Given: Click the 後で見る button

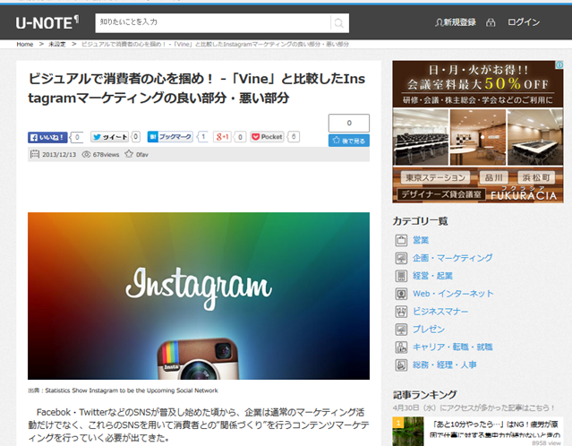Looking at the screenshot, I should [x=349, y=141].
